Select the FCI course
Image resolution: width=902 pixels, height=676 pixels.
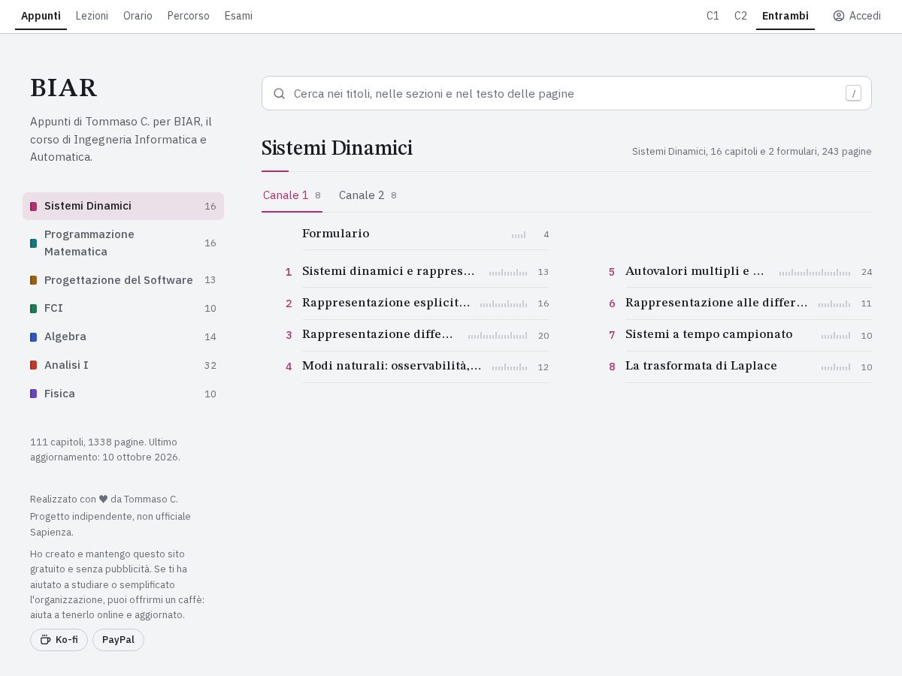(x=123, y=309)
